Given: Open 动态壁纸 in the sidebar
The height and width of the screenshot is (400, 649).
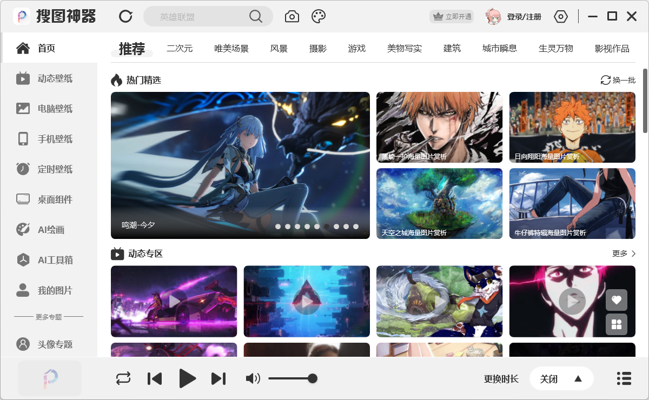Looking at the screenshot, I should (x=49, y=78).
